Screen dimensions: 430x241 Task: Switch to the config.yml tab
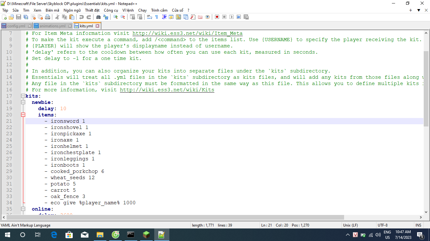tap(16, 26)
